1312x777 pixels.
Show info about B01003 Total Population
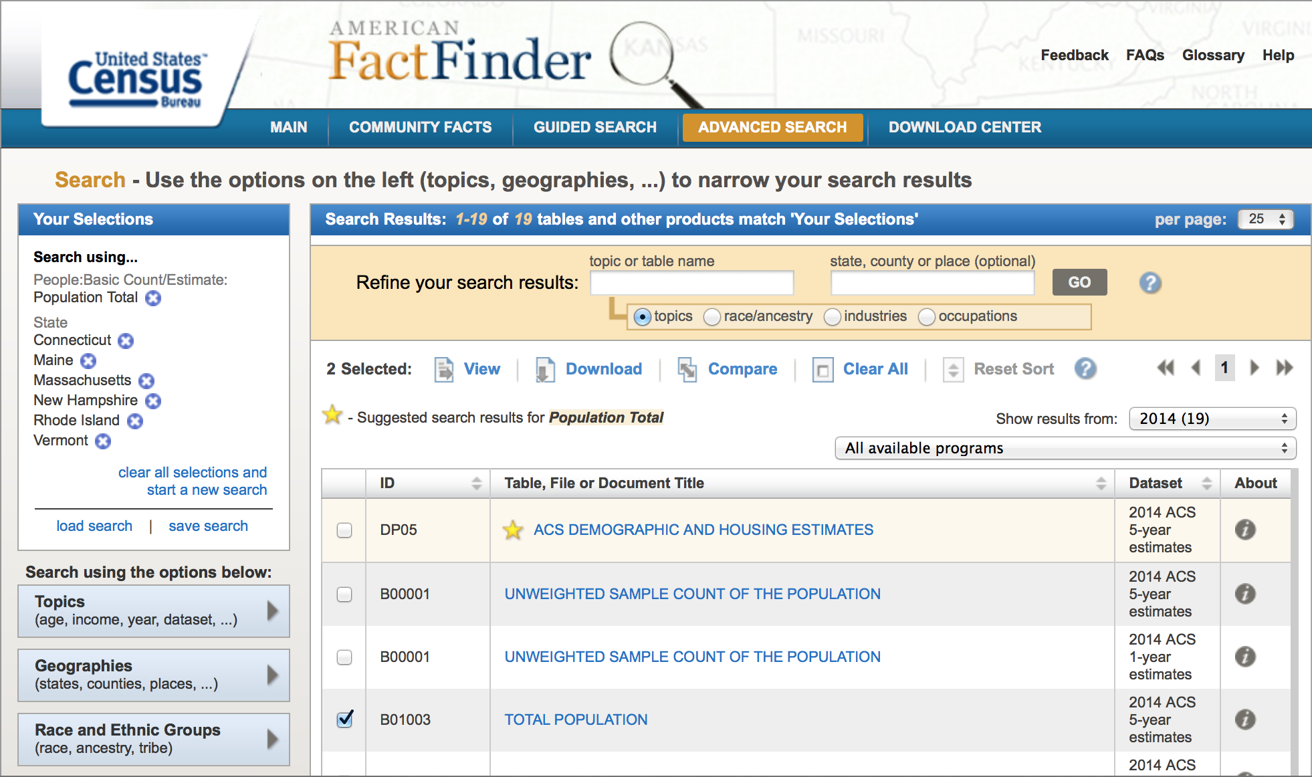pos(1245,719)
